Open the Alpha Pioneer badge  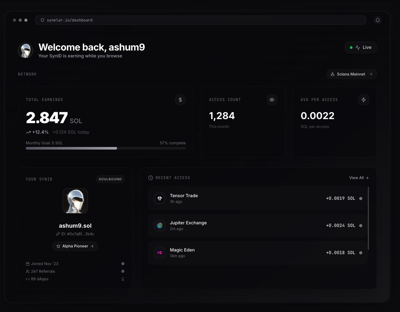tap(75, 246)
